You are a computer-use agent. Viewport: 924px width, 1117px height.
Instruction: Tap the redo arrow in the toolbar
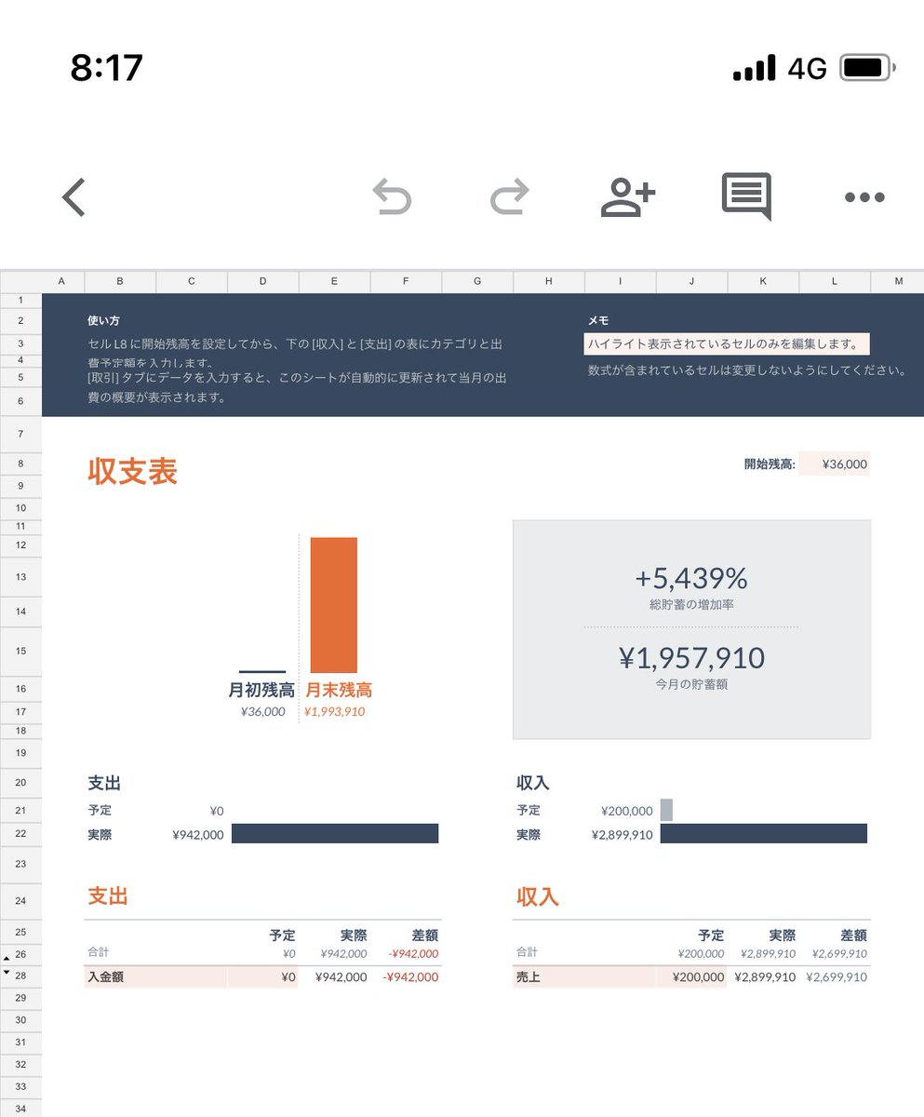[x=509, y=196]
